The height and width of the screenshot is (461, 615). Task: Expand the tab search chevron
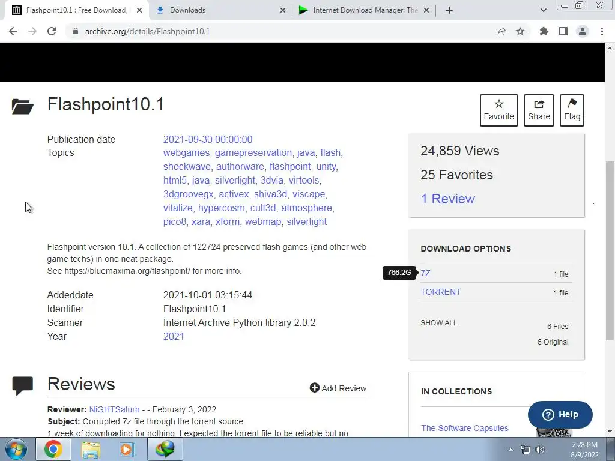pyautogui.click(x=543, y=10)
